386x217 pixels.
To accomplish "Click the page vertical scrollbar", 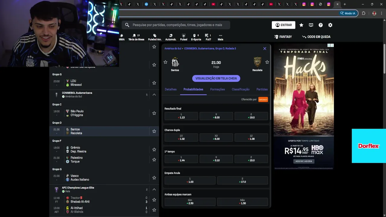I will tap(384, 59).
